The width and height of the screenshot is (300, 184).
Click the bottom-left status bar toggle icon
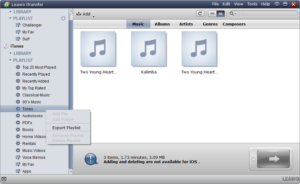[x=4, y=179]
